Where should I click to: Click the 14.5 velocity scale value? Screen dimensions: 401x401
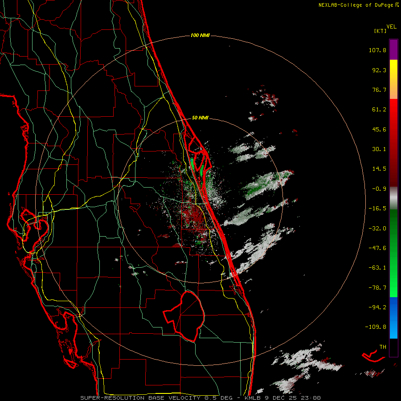[379, 169]
